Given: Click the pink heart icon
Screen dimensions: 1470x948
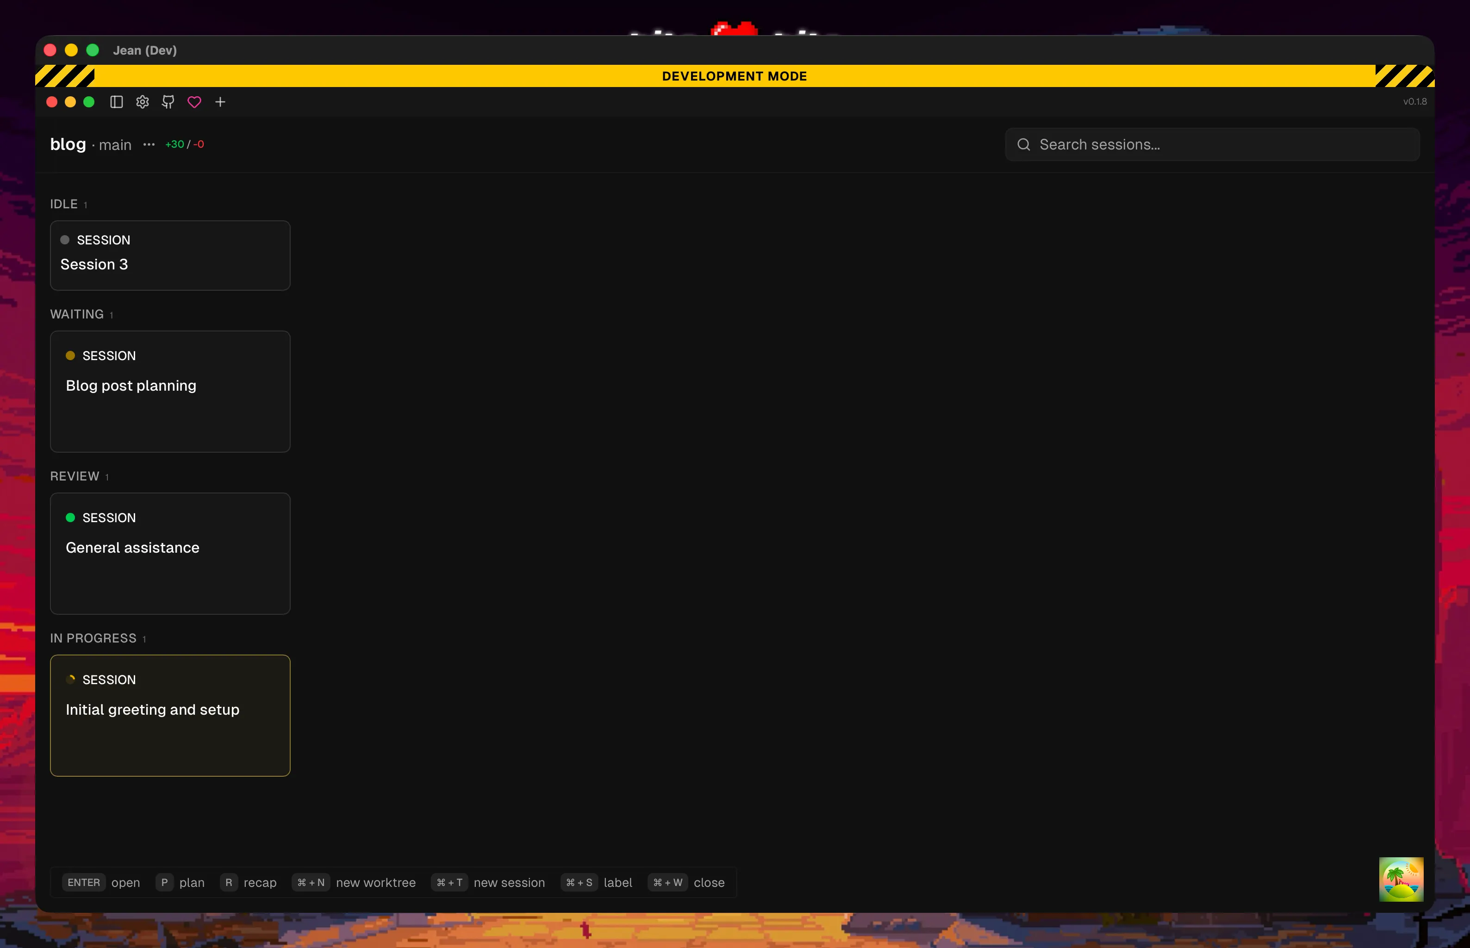Looking at the screenshot, I should (194, 102).
